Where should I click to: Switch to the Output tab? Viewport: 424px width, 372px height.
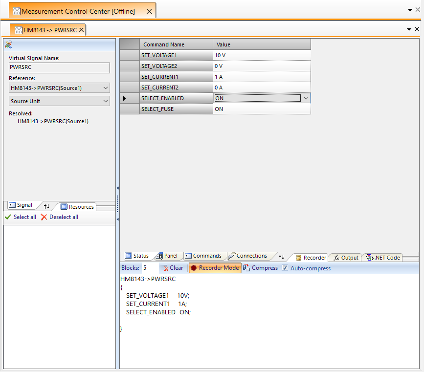(346, 258)
